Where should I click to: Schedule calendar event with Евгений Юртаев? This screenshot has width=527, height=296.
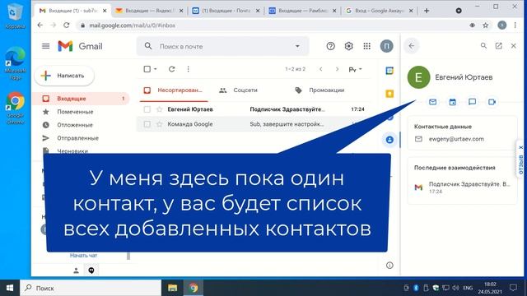pos(452,102)
